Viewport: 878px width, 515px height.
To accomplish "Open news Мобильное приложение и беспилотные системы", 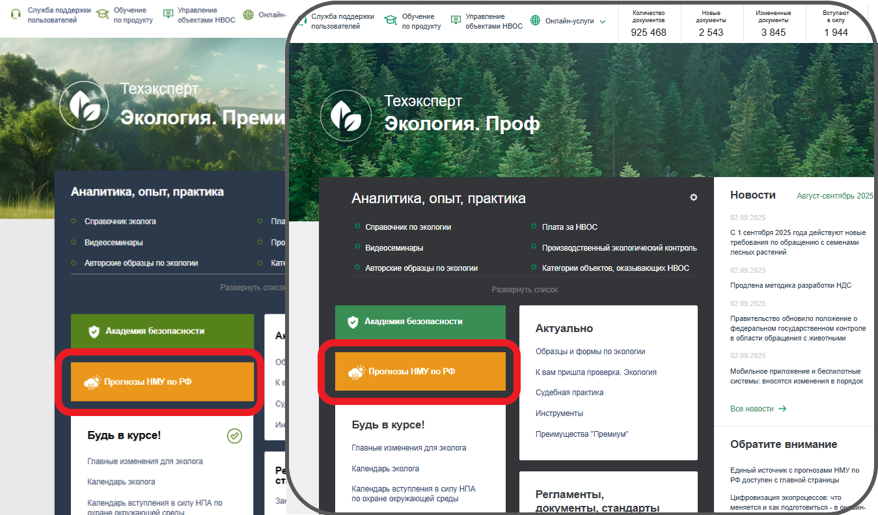I will (x=797, y=376).
